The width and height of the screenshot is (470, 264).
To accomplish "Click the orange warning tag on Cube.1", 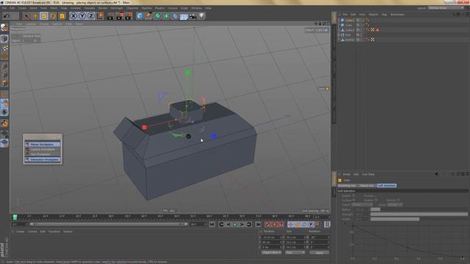I will pyautogui.click(x=377, y=30).
